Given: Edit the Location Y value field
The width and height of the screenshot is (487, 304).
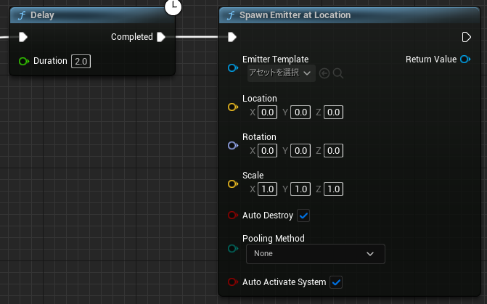Looking at the screenshot, I should (300, 112).
